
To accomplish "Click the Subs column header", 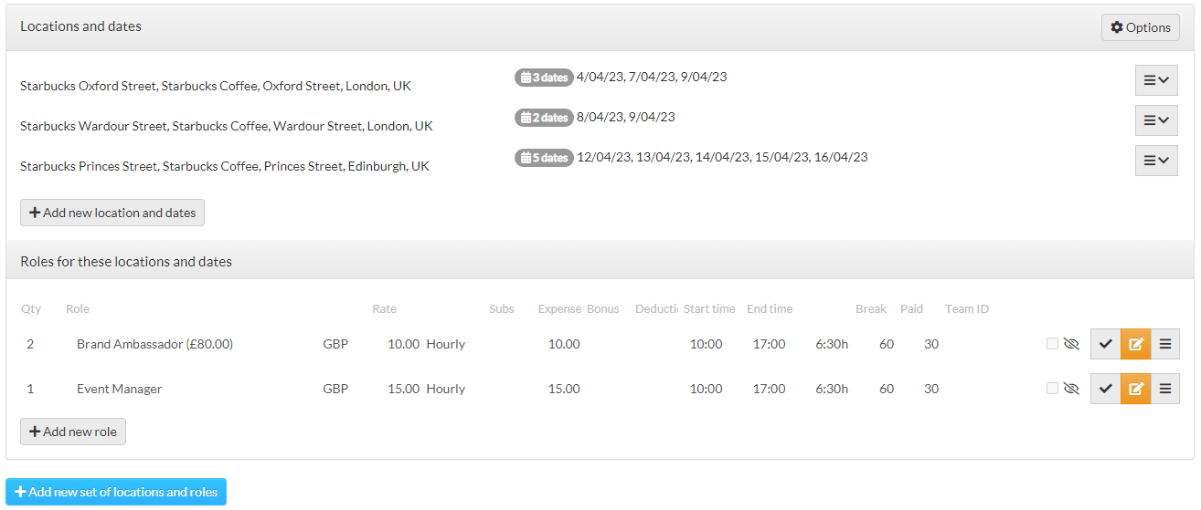I will click(502, 309).
